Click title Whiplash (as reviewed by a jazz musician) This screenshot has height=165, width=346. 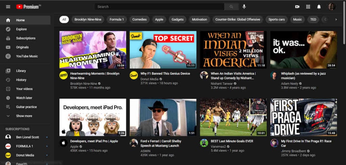click(x=303, y=76)
